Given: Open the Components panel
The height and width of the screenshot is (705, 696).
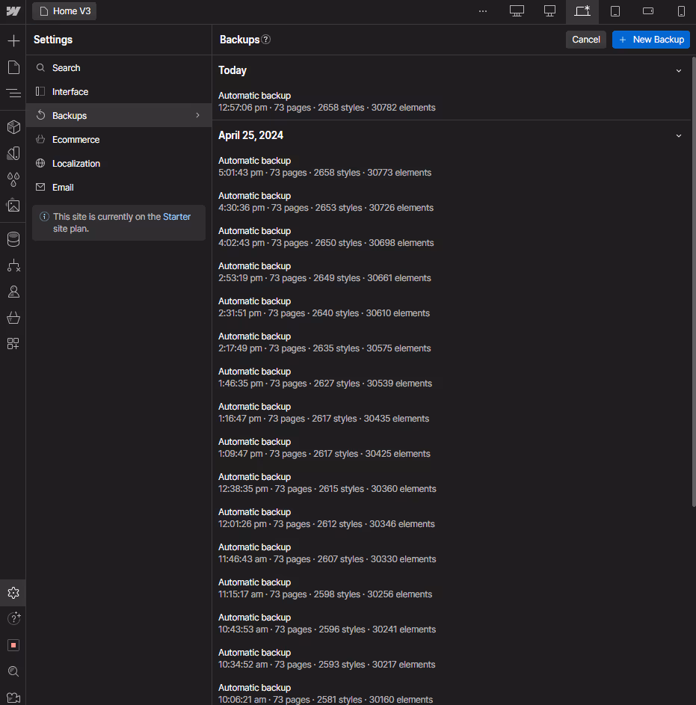Looking at the screenshot, I should pyautogui.click(x=13, y=126).
